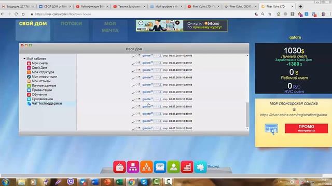Open the orange people-structure icon in the dock
The image size is (332, 186).
(x=146, y=167)
